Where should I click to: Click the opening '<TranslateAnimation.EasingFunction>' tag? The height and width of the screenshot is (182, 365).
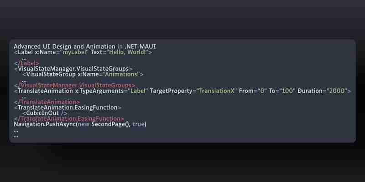[68, 107]
